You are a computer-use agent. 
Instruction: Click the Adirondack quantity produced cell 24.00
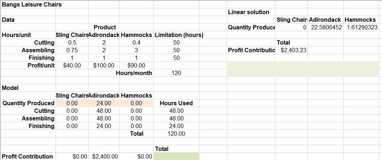(x=104, y=103)
